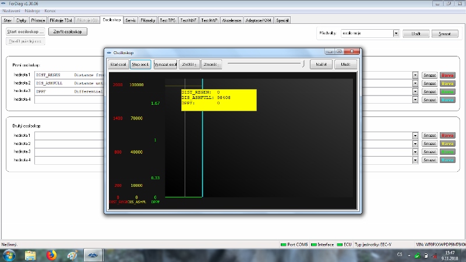Switch to the Test MAF tab
466x262 pixels.
coord(189,20)
